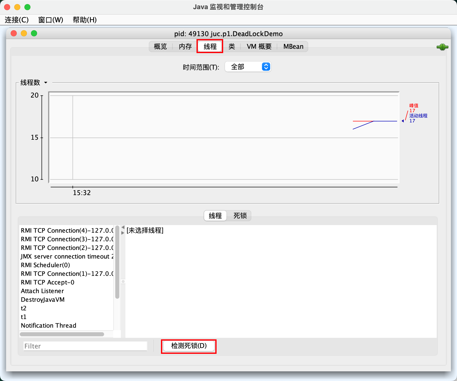457x381 pixels.
Task: Open the MBean tab
Action: tap(293, 46)
